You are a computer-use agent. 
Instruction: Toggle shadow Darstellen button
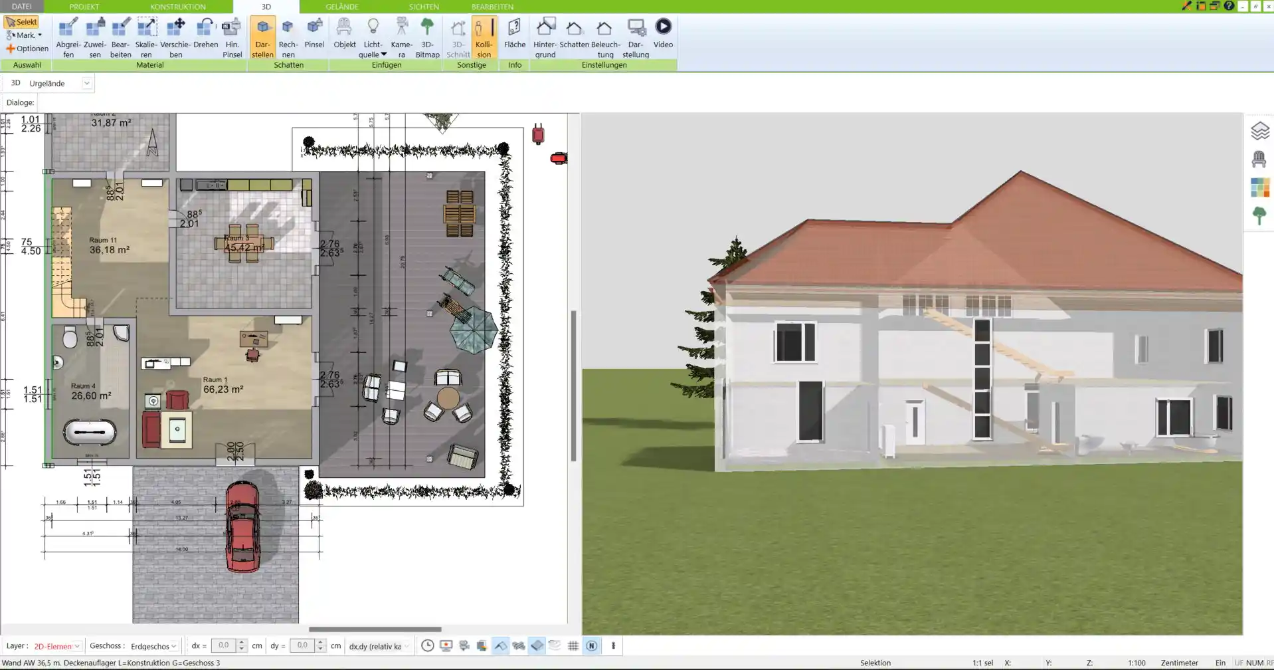[262, 38]
